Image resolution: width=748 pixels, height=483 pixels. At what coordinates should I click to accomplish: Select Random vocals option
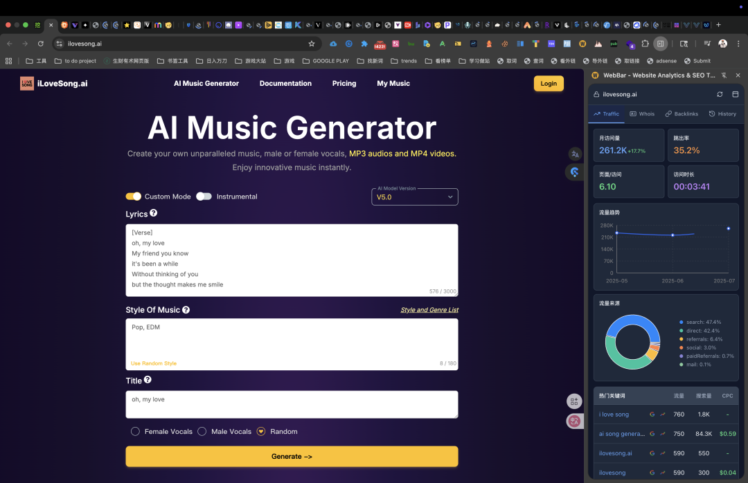[261, 432]
